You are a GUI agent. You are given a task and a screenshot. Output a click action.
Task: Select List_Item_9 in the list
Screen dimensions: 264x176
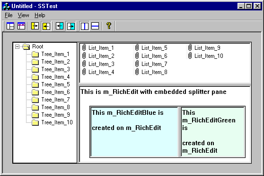point(207,48)
